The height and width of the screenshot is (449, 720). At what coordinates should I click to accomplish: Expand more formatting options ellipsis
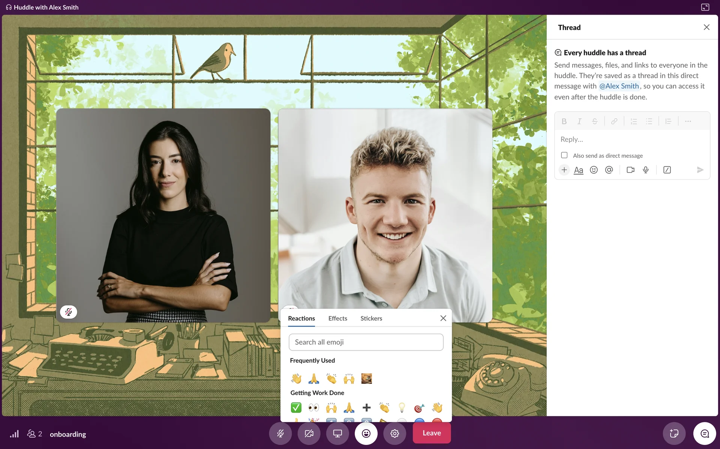point(688,121)
